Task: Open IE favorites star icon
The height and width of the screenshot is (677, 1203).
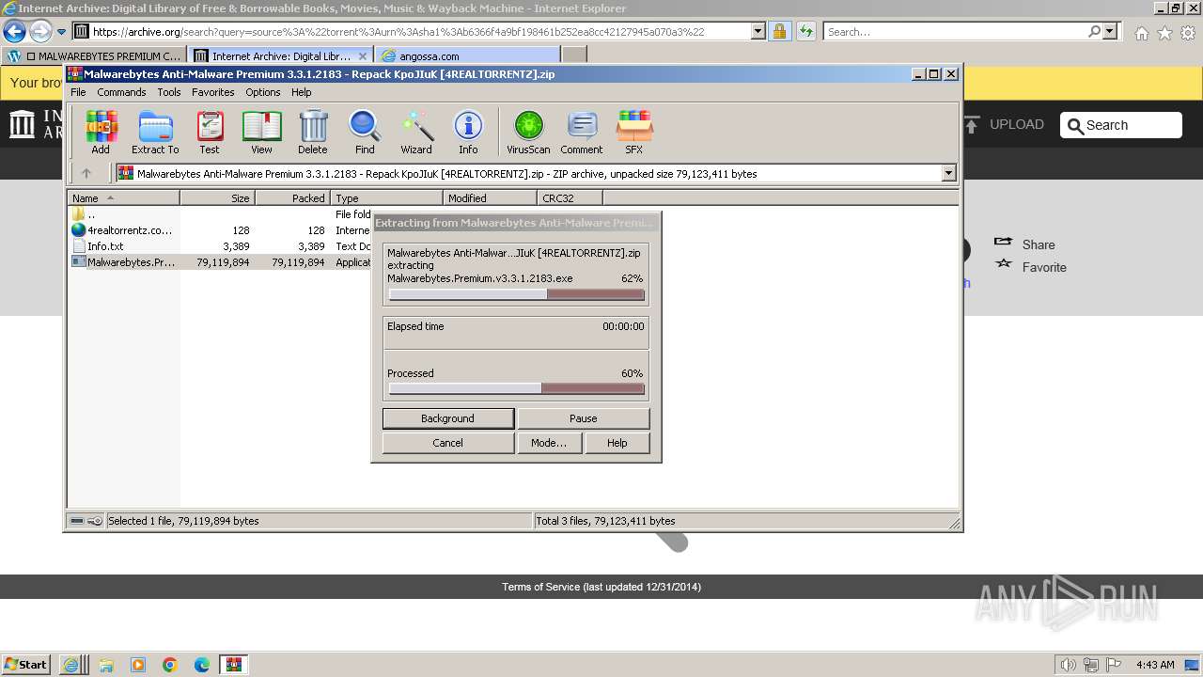Action: pyautogui.click(x=1164, y=33)
